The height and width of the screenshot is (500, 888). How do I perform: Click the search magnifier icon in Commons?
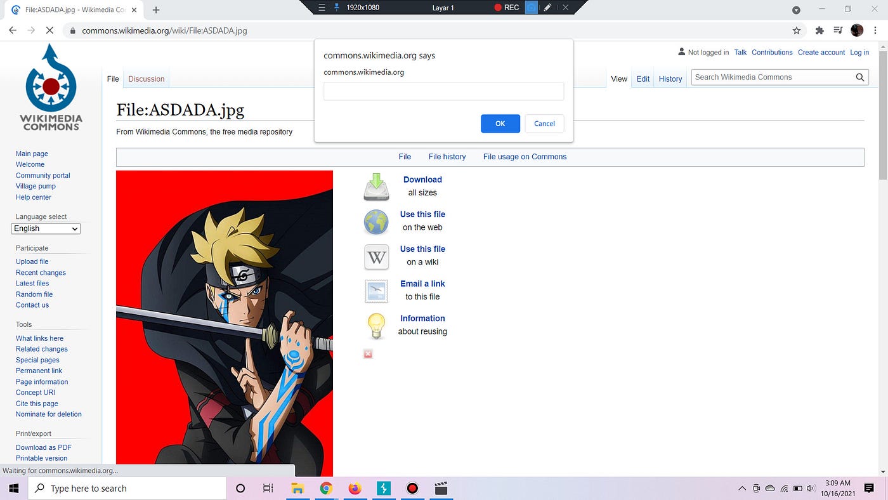[860, 77]
